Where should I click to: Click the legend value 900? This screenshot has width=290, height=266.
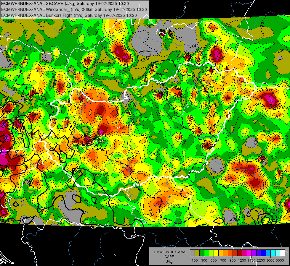click(233, 260)
